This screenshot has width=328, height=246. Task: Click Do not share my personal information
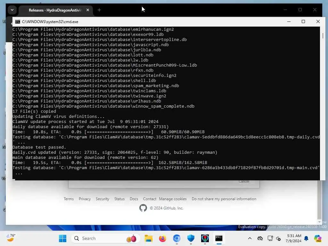(x=224, y=199)
